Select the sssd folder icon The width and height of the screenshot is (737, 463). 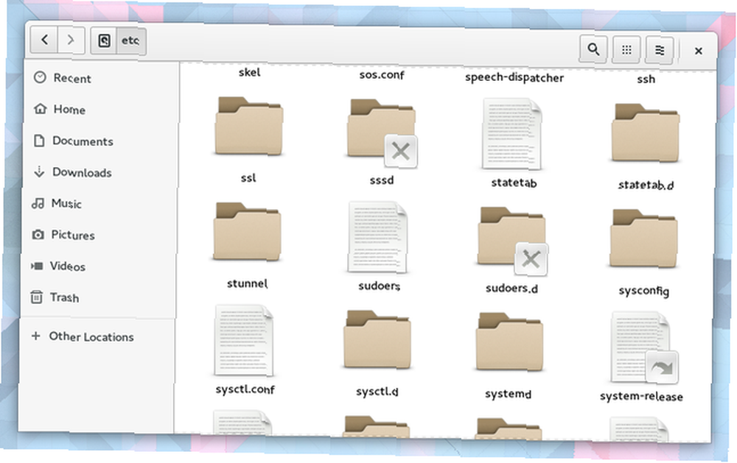click(382, 132)
